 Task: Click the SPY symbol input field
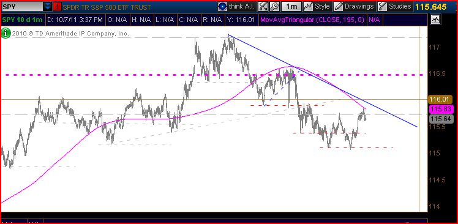(x=22, y=6)
